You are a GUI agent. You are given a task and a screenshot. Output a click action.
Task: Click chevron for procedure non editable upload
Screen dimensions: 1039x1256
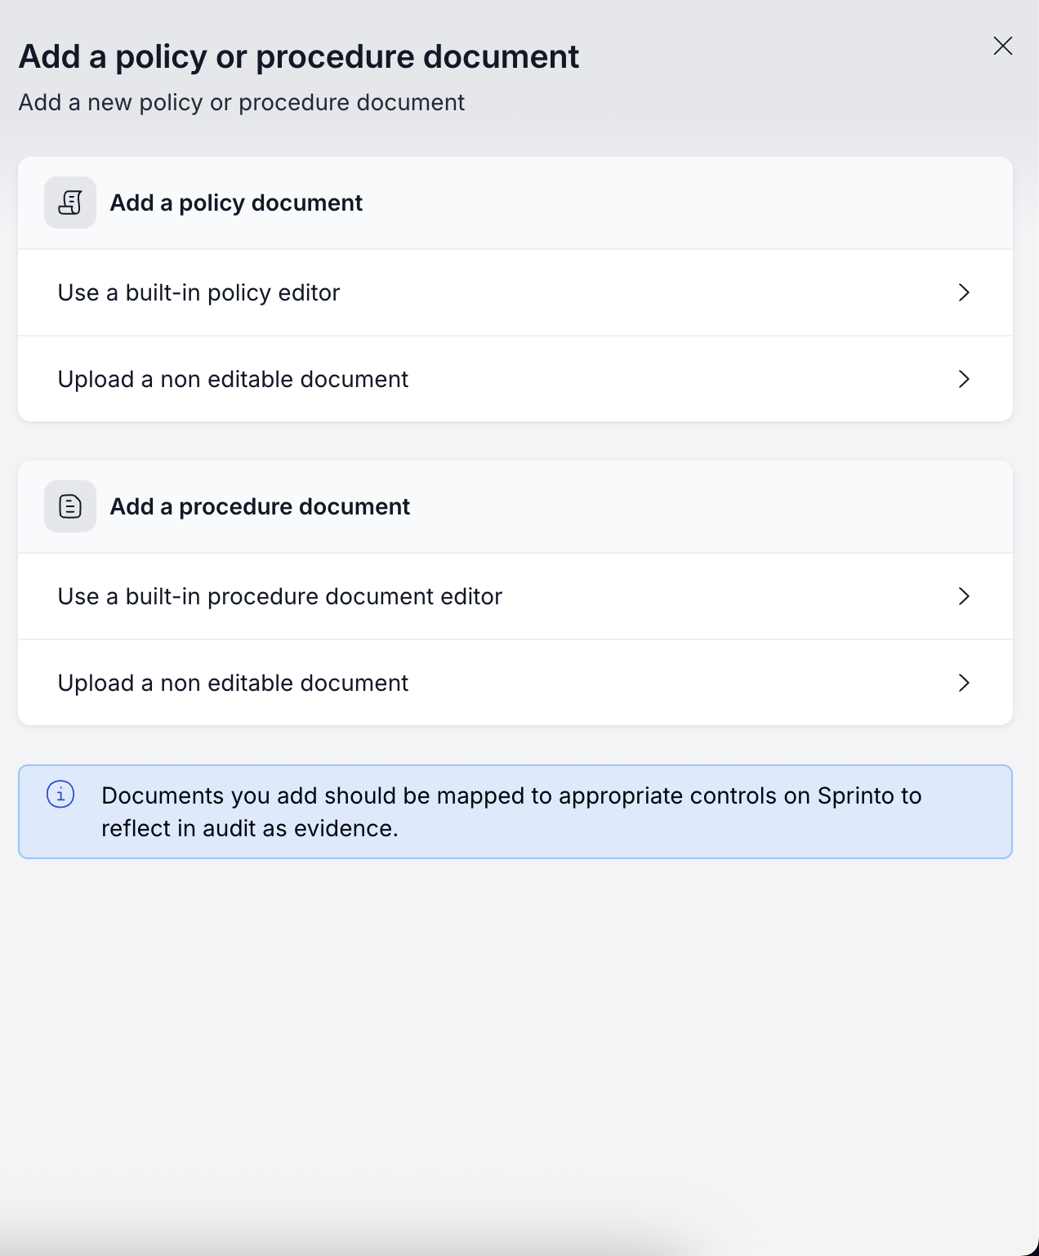pyautogui.click(x=964, y=683)
